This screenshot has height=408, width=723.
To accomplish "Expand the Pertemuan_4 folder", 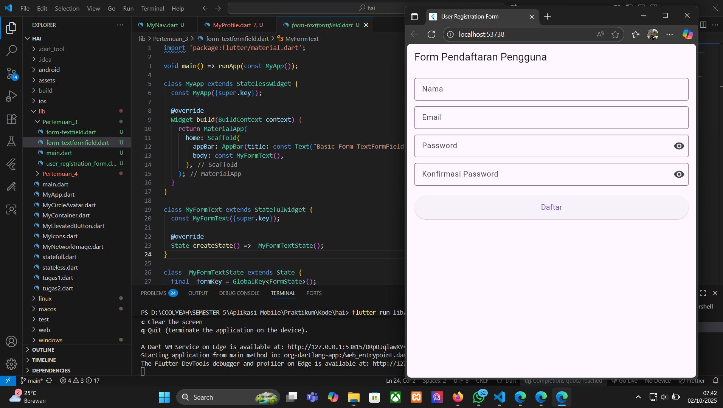I will [60, 174].
